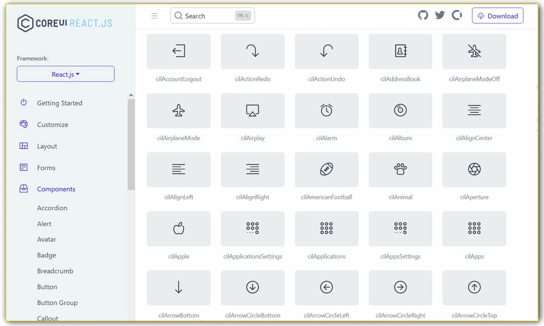Open the CoreUI GitHub repository icon

click(423, 15)
